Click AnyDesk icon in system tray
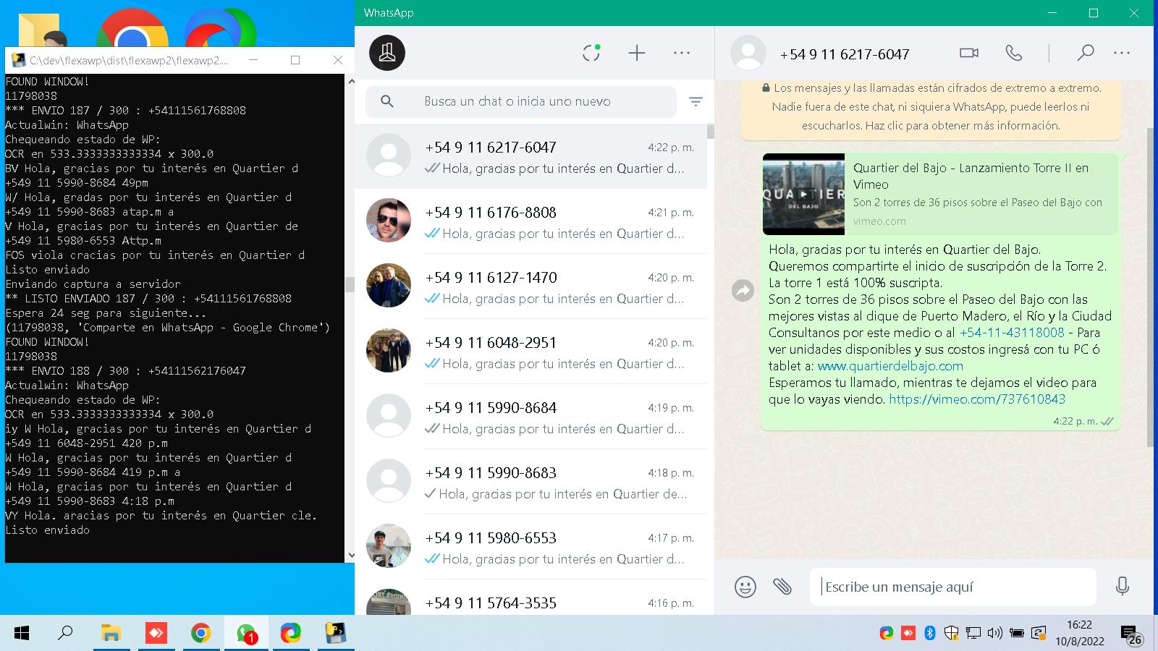The height and width of the screenshot is (651, 1158). (x=908, y=634)
